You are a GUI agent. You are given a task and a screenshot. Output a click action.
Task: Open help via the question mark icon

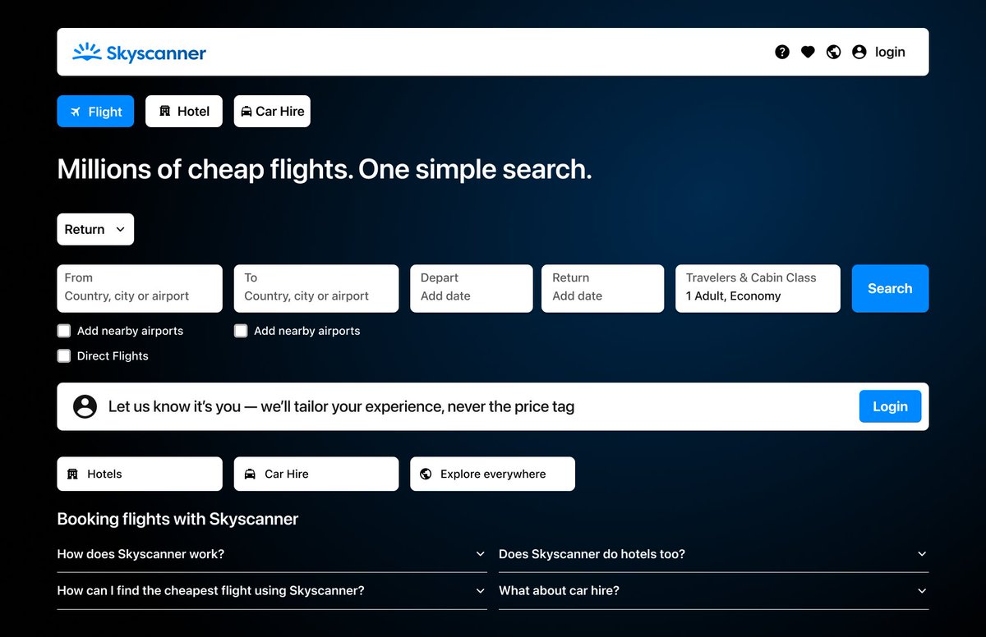(781, 51)
